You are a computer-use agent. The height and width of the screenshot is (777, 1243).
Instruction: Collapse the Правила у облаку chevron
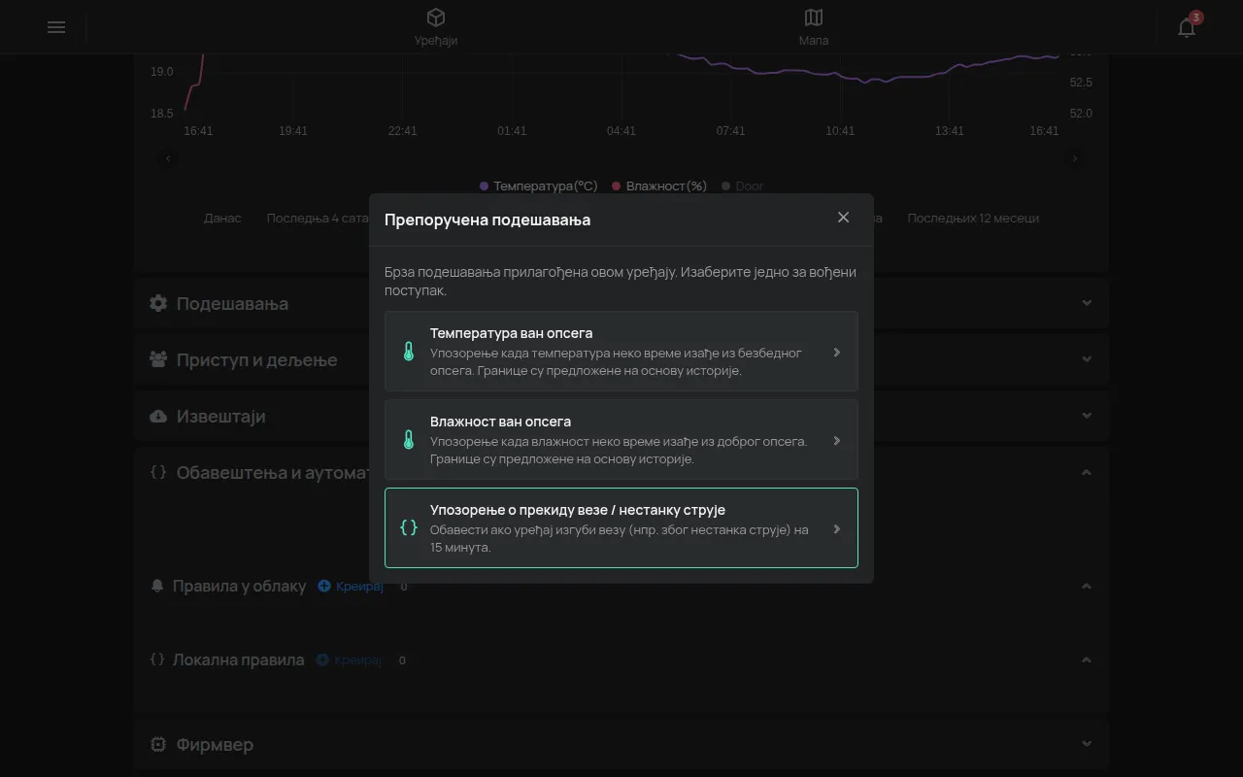1087,586
